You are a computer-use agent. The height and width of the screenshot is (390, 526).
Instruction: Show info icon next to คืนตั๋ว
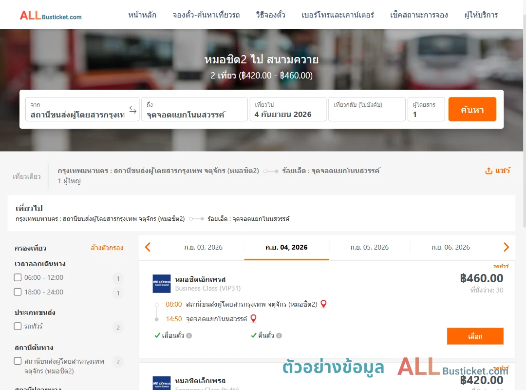pos(279,335)
